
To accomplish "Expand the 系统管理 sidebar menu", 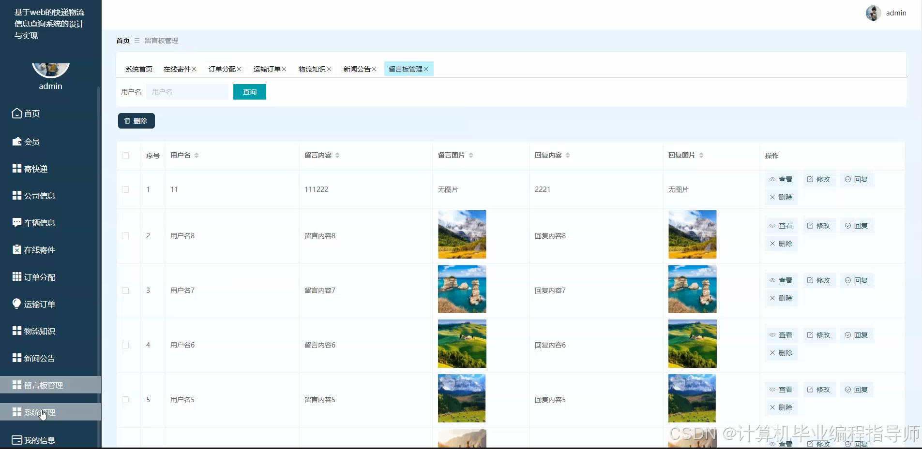I will [x=39, y=412].
